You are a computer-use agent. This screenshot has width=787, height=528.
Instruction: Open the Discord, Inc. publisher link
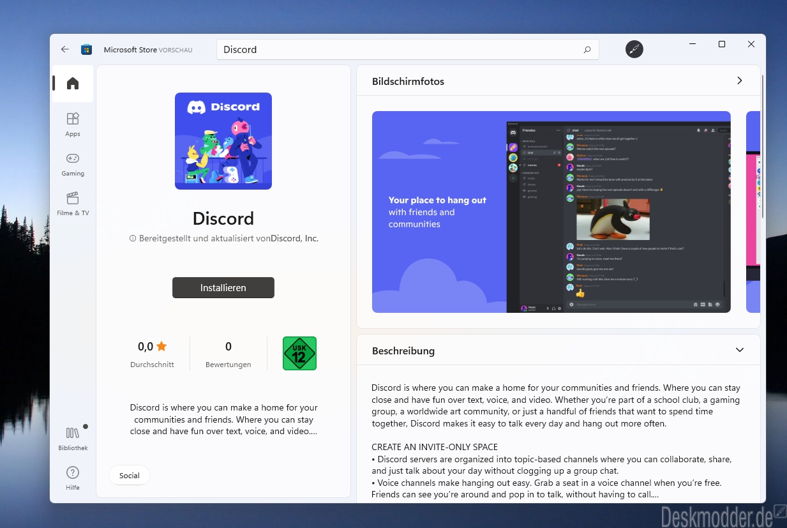[294, 238]
